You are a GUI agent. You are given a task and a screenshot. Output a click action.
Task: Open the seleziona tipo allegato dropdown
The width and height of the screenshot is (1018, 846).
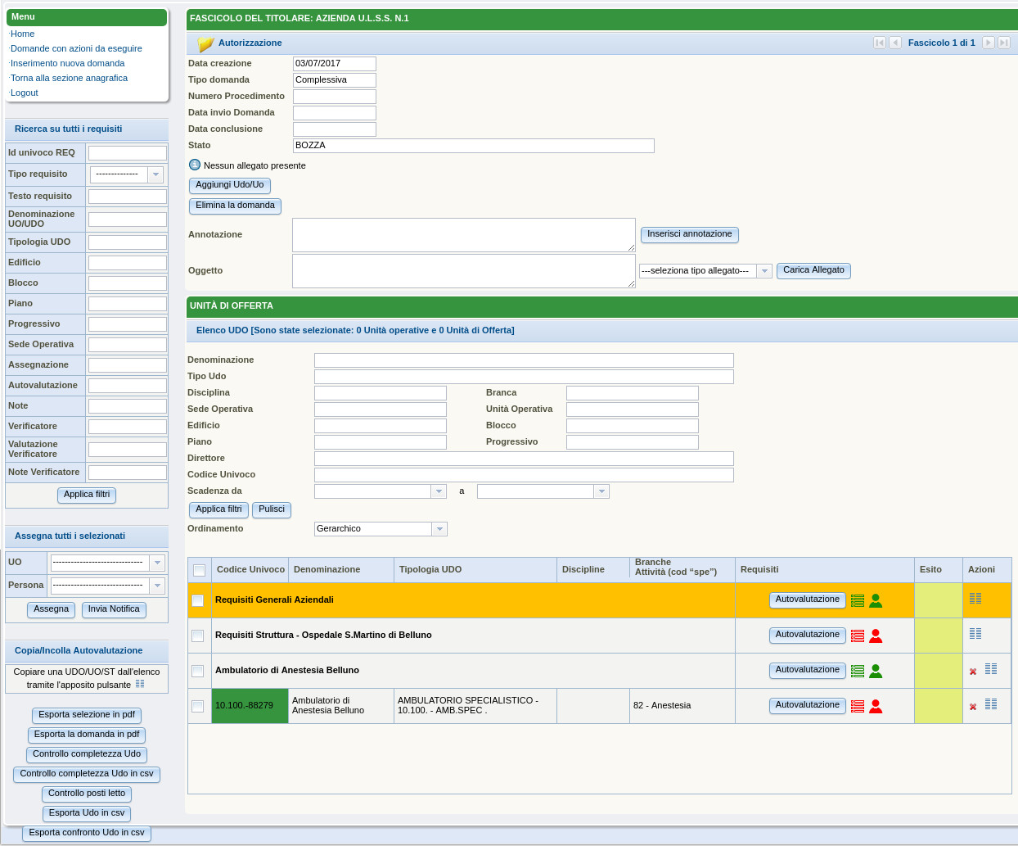pyautogui.click(x=764, y=271)
